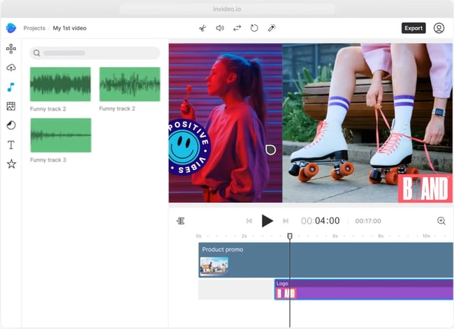Click the circular rotate icon in toolbar
Image resolution: width=454 pixels, height=329 pixels.
click(255, 28)
